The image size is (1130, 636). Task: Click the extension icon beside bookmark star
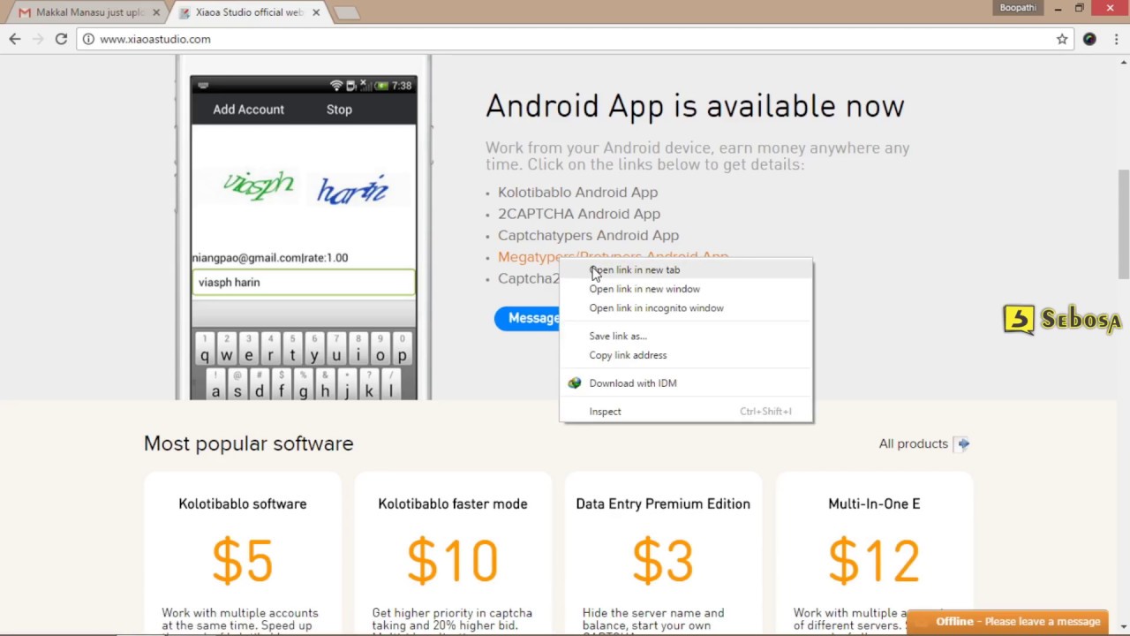(1089, 39)
